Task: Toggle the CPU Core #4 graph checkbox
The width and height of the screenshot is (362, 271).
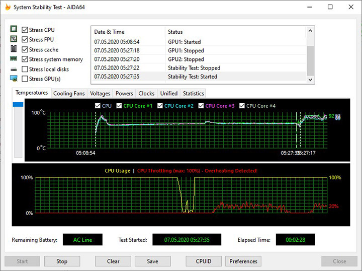Action: (x=242, y=106)
